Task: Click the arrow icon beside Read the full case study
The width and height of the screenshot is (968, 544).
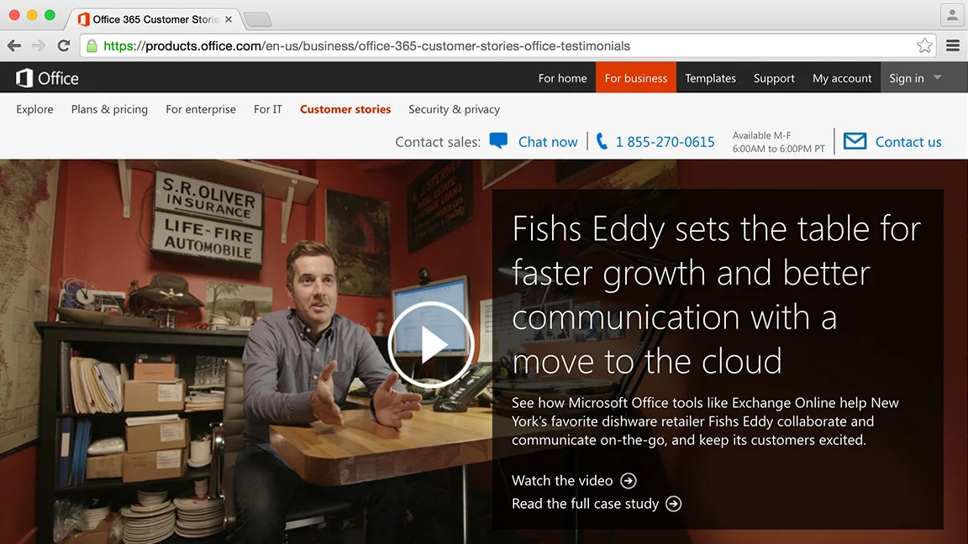Action: 674,504
